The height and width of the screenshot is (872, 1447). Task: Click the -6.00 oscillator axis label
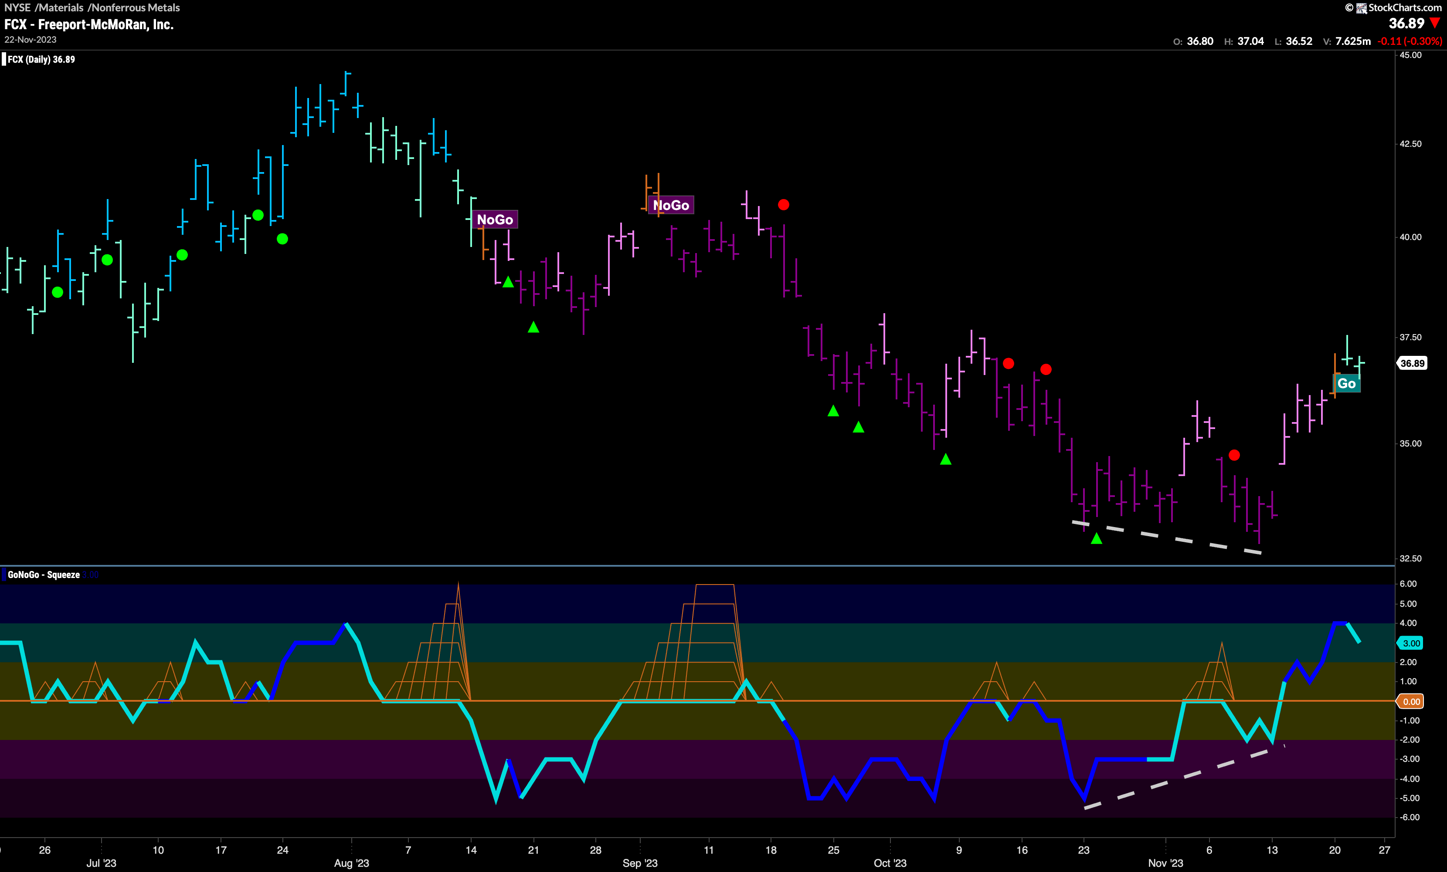coord(1410,817)
